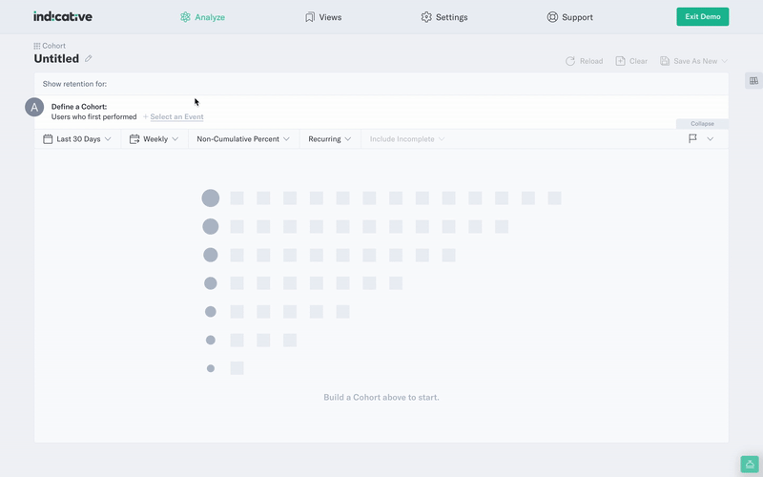Edit the Untitled title with the pencil icon
The width and height of the screenshot is (763, 477).
coord(88,58)
